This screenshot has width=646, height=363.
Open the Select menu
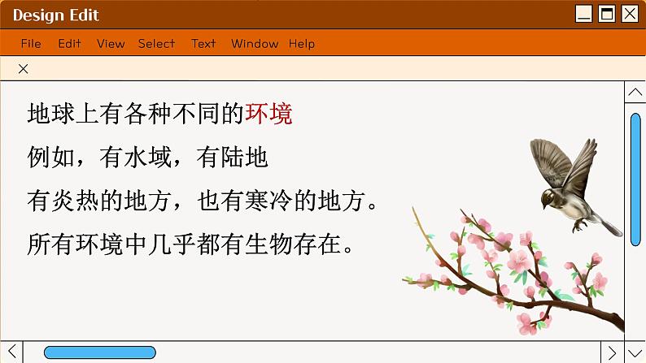click(x=156, y=44)
